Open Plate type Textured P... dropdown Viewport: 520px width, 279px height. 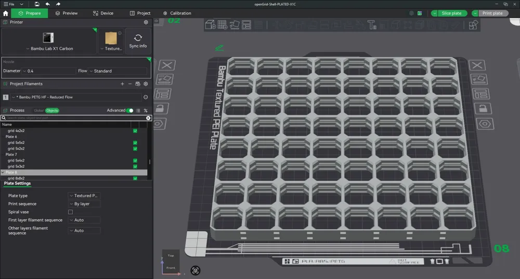[84, 196]
